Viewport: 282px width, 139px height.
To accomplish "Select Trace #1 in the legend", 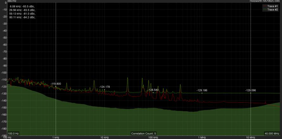I will click(x=272, y=6).
